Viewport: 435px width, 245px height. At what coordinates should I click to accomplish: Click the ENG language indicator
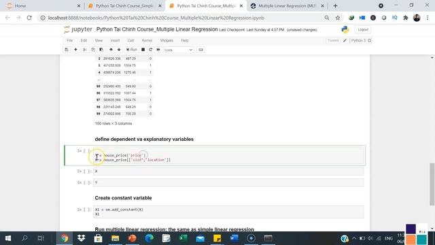coord(389,238)
